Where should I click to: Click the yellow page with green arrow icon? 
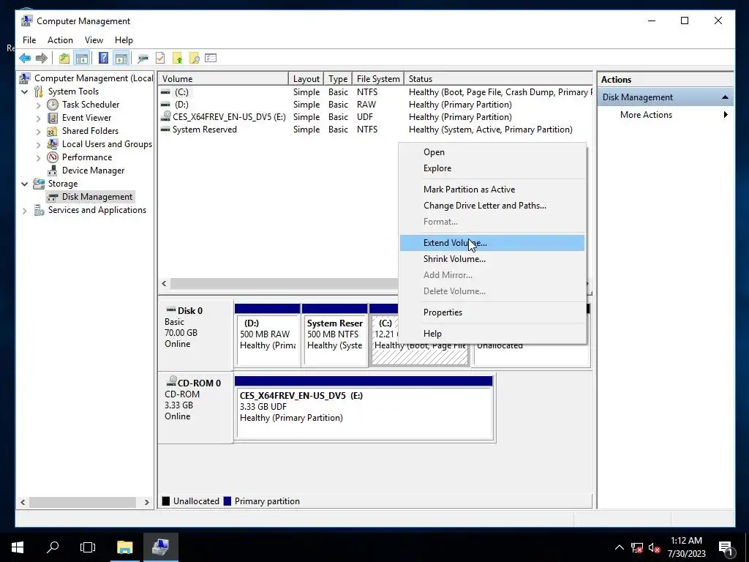click(x=178, y=59)
